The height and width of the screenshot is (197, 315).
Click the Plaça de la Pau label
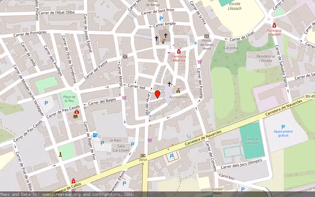pyautogui.click(x=69, y=99)
